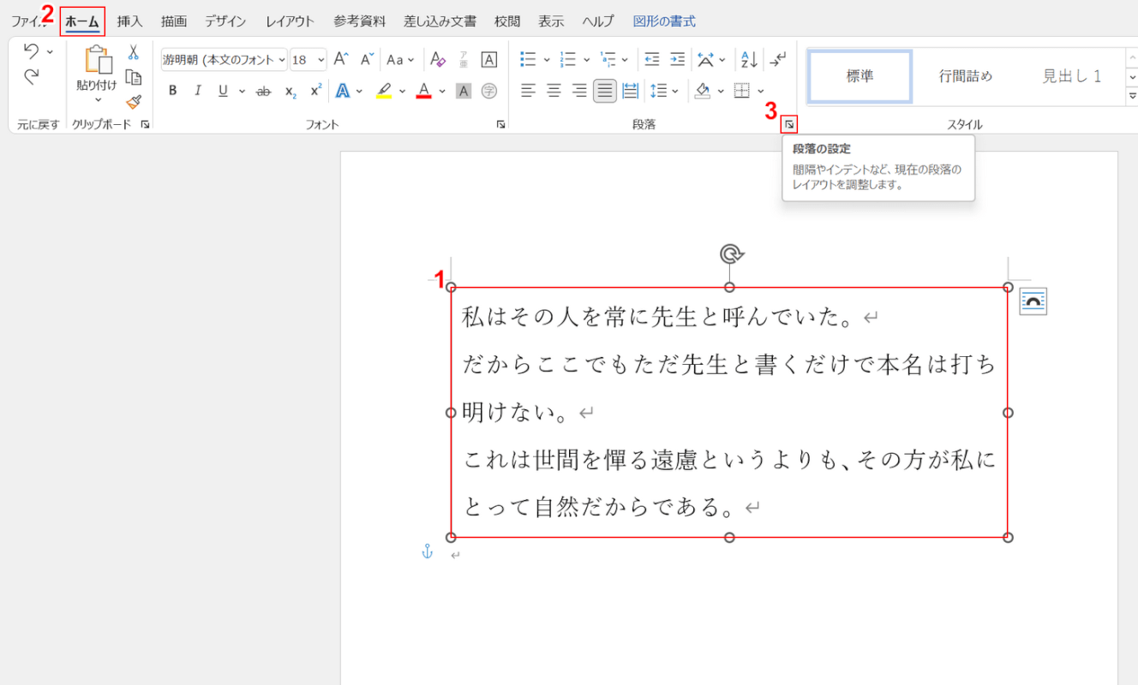Expand the styles gallery more arrow
The height and width of the screenshot is (685, 1138).
click(1132, 98)
